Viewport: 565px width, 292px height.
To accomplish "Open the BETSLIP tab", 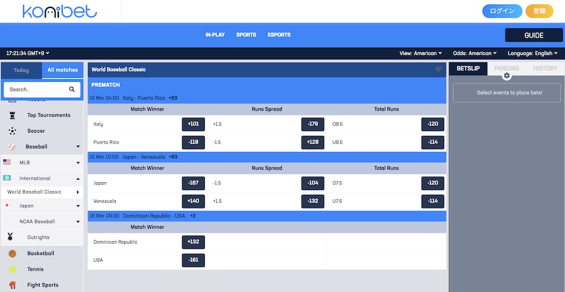I will [468, 68].
